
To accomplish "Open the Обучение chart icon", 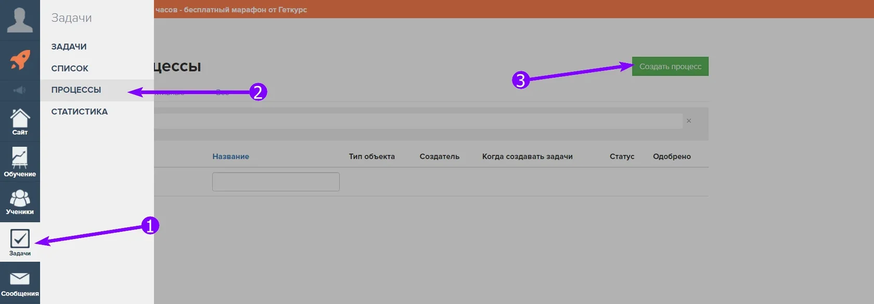I will [x=20, y=162].
